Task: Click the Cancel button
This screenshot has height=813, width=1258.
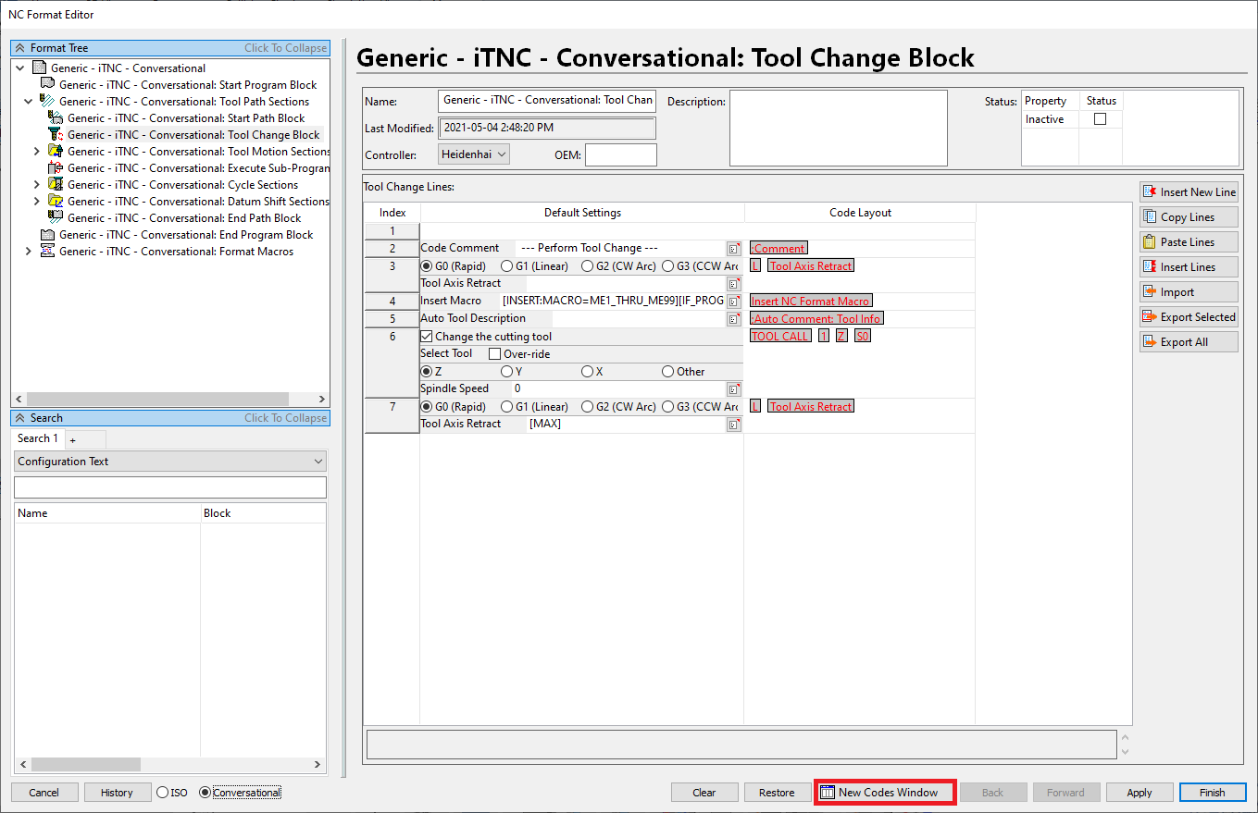Action: coord(44,793)
